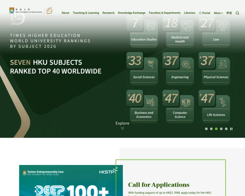Open the Teaching & Learning menu
This screenshot has height=196, width=245.
pos(86,13)
